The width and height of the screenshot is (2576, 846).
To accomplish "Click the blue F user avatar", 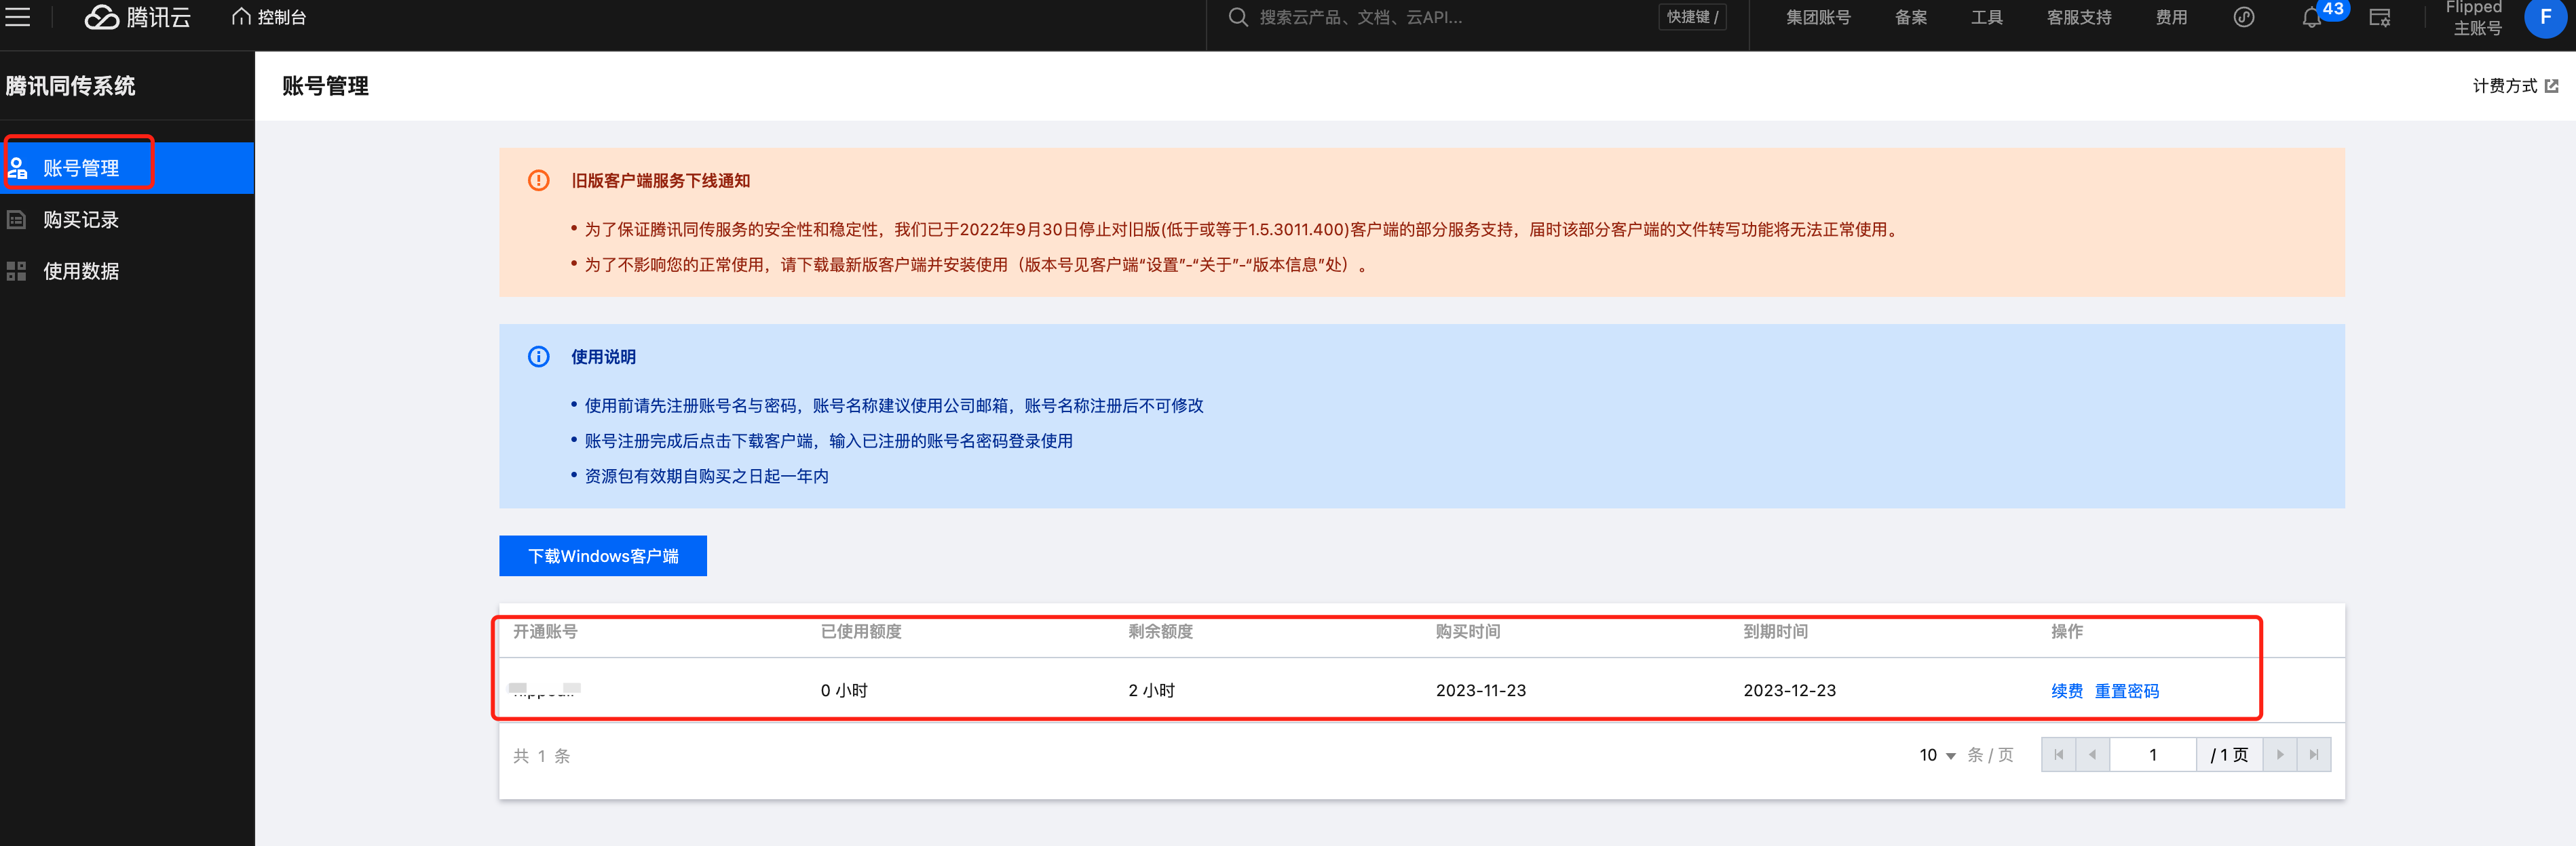I will pos(2544,18).
